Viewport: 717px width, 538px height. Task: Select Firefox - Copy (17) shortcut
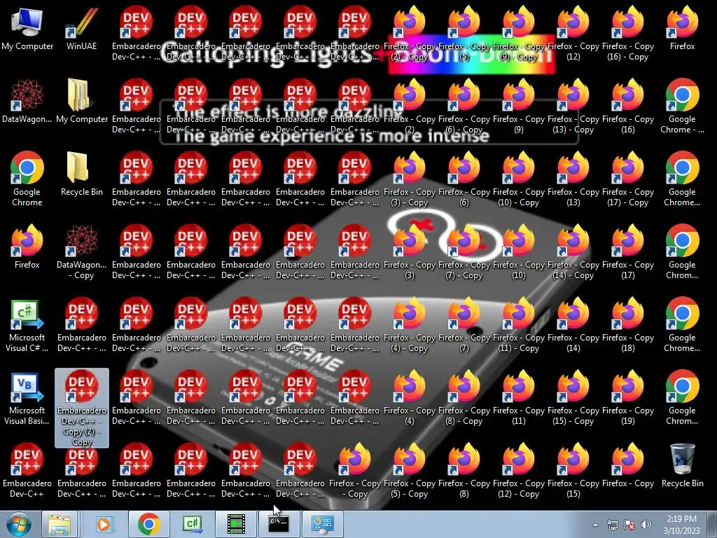(628, 252)
